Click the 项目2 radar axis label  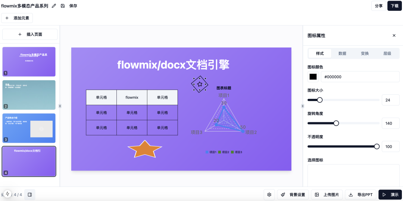point(251,132)
